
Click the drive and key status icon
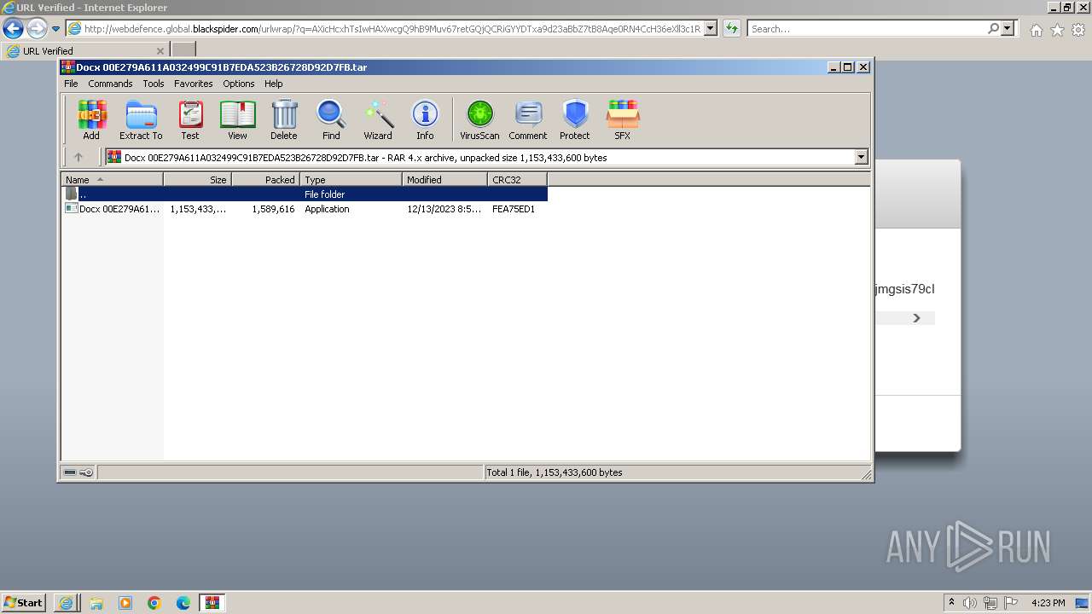pyautogui.click(x=78, y=472)
